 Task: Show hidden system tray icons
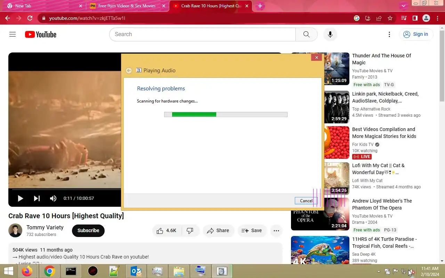379,271
